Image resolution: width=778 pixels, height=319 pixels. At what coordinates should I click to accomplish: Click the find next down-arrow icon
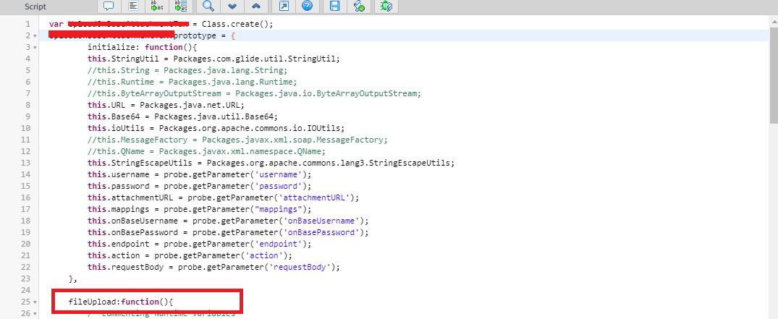click(232, 7)
